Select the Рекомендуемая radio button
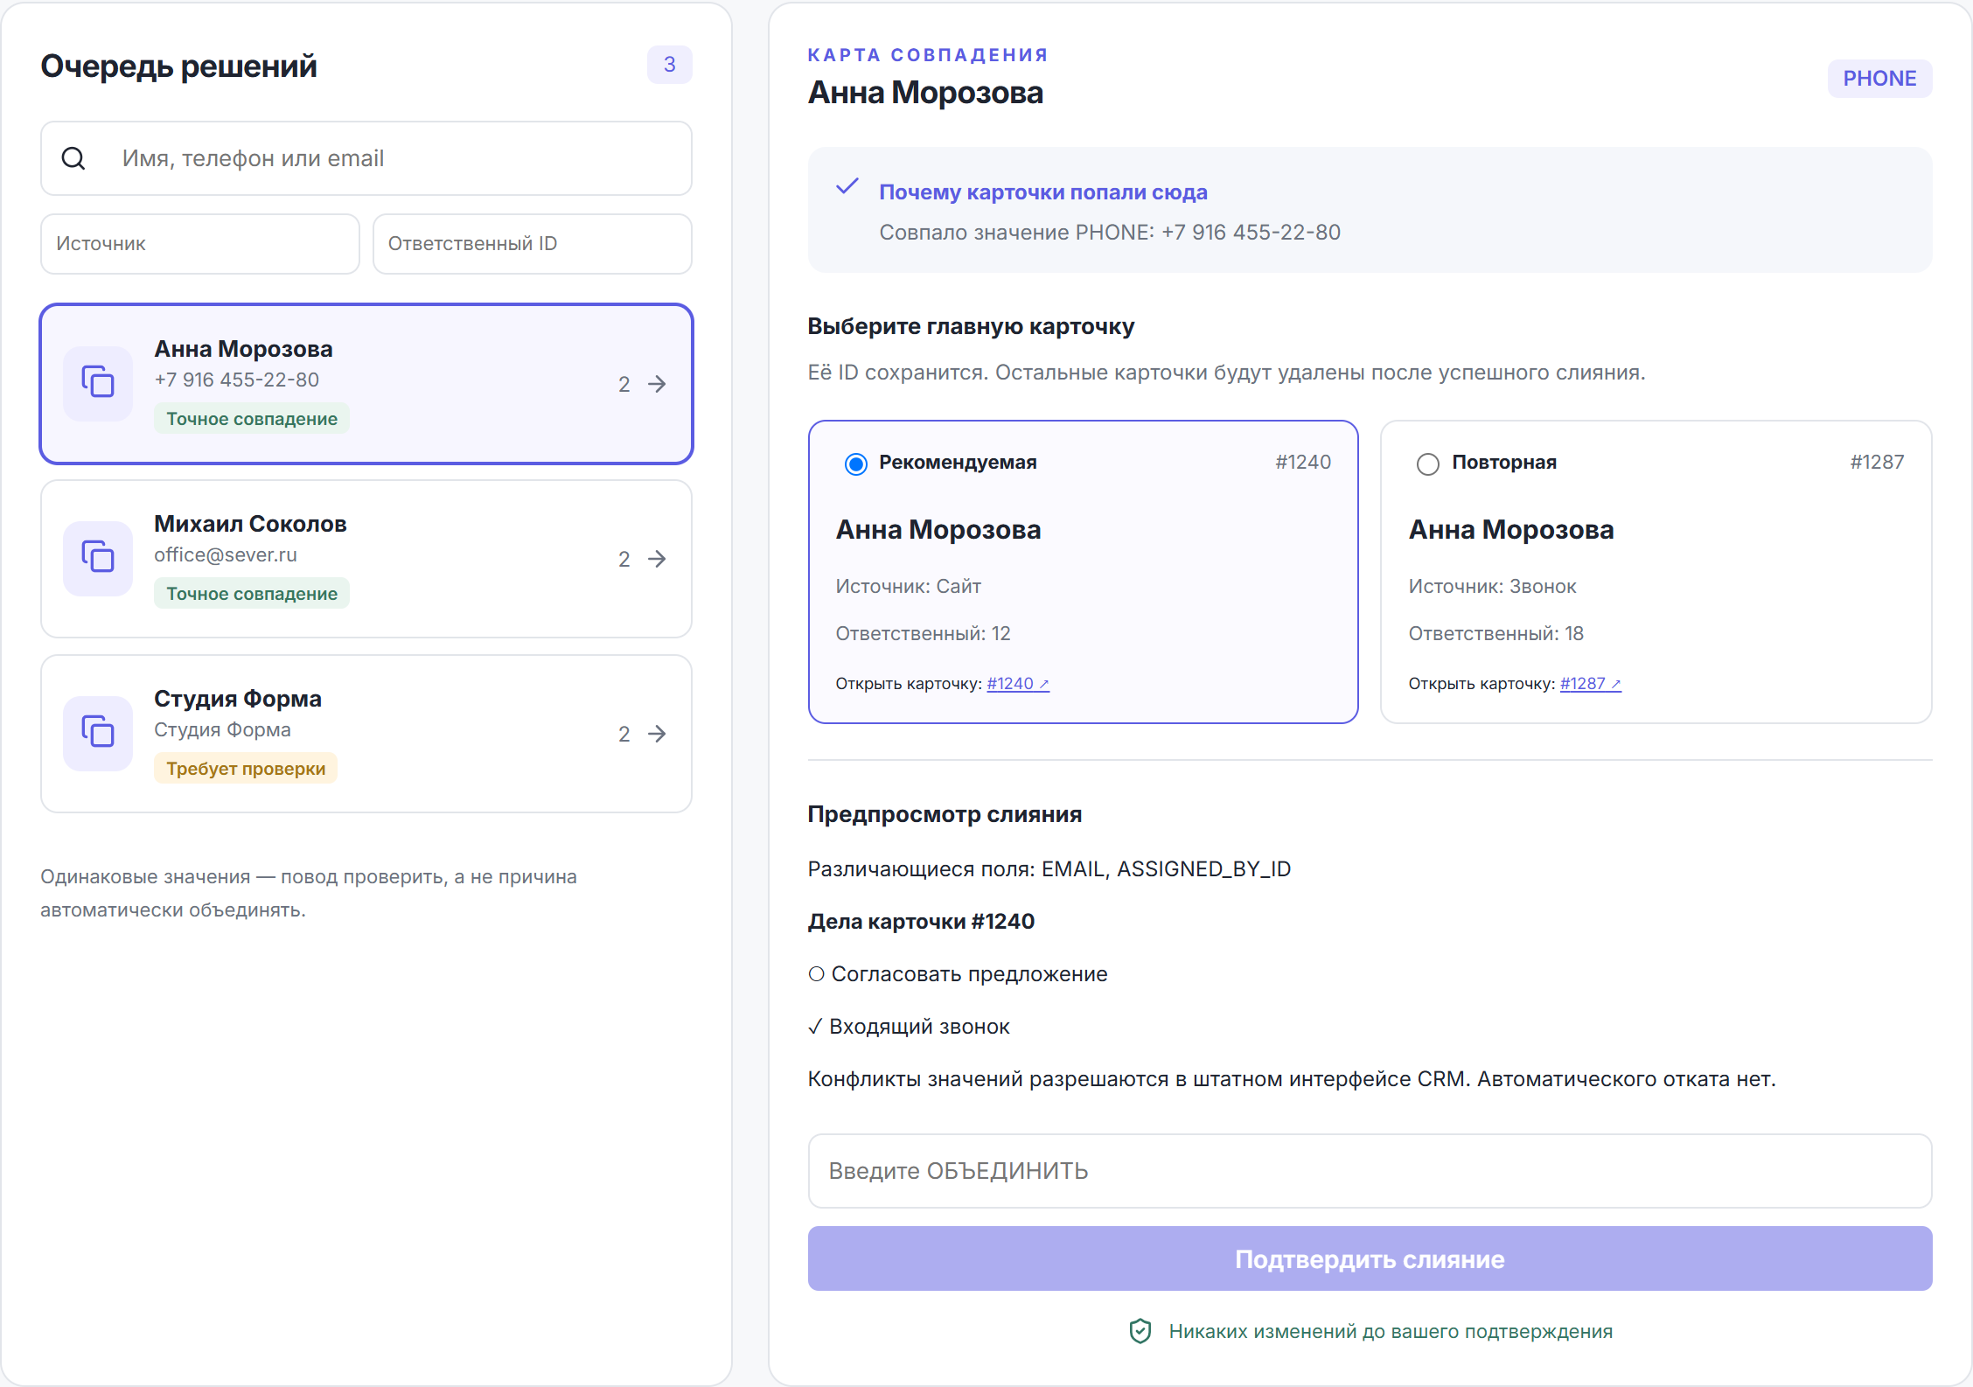1973x1387 pixels. (x=856, y=463)
